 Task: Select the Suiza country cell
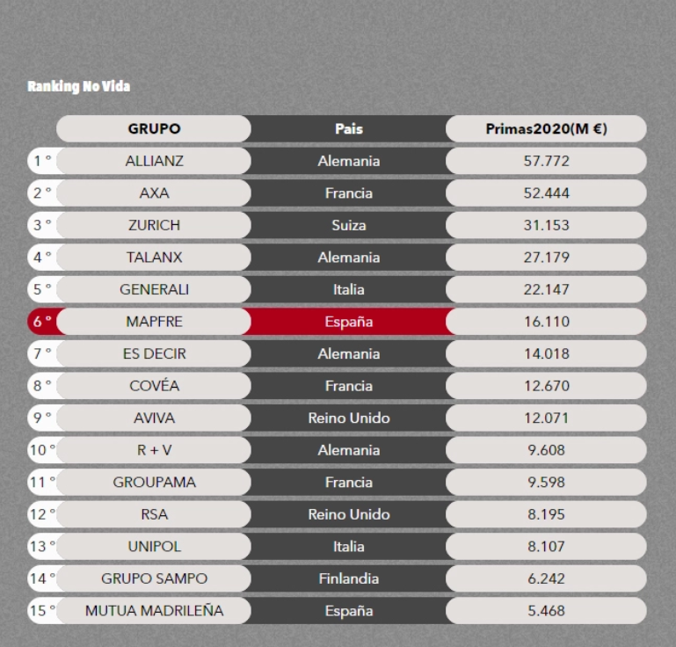tap(348, 225)
